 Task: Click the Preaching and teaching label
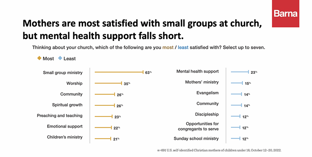[x=60, y=116]
